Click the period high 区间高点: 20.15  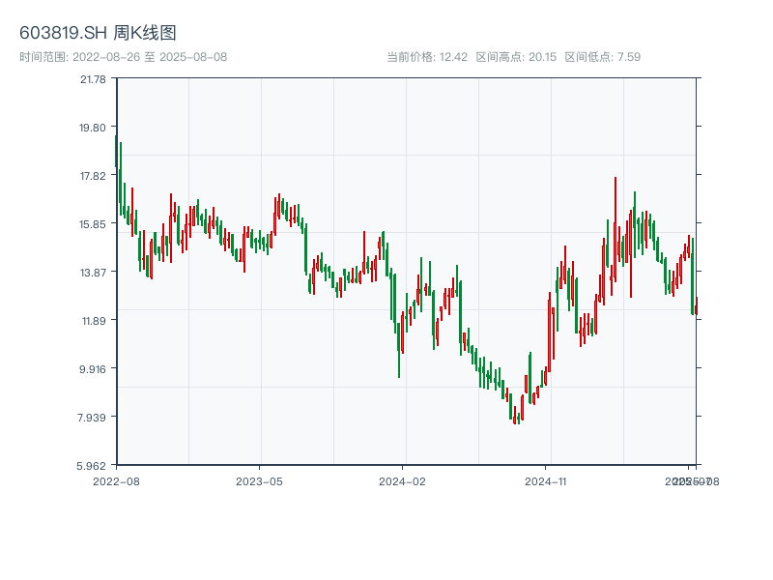(x=516, y=57)
